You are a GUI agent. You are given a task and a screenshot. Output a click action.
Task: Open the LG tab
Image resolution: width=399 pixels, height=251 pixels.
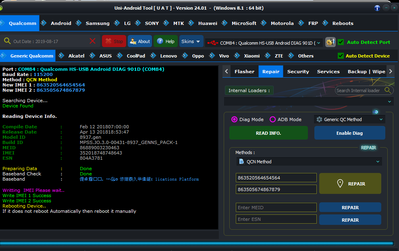(x=127, y=23)
